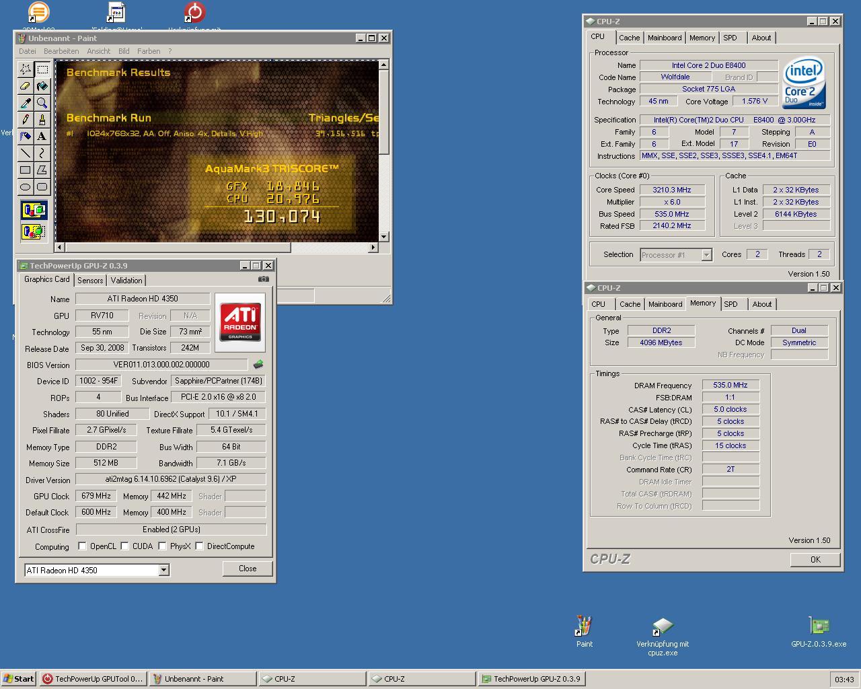This screenshot has width=861, height=689.
Task: Pick the text tool in Paint
Action: point(42,137)
